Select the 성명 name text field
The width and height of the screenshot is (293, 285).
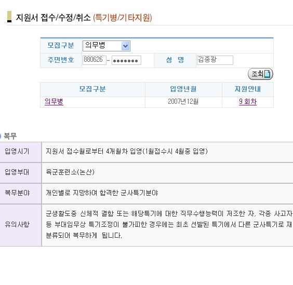click(x=215, y=60)
